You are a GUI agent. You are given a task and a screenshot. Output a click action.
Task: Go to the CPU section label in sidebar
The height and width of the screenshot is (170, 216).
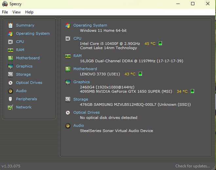[x=20, y=42]
